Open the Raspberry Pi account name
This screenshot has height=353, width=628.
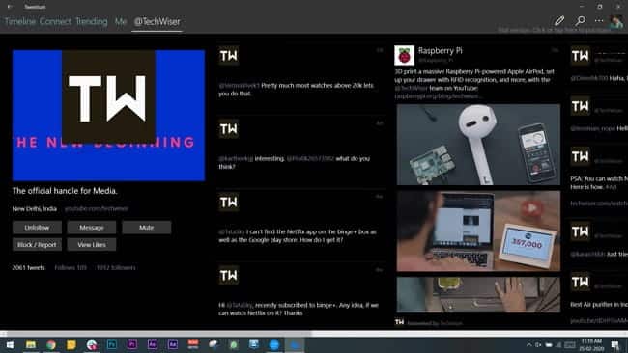point(441,50)
